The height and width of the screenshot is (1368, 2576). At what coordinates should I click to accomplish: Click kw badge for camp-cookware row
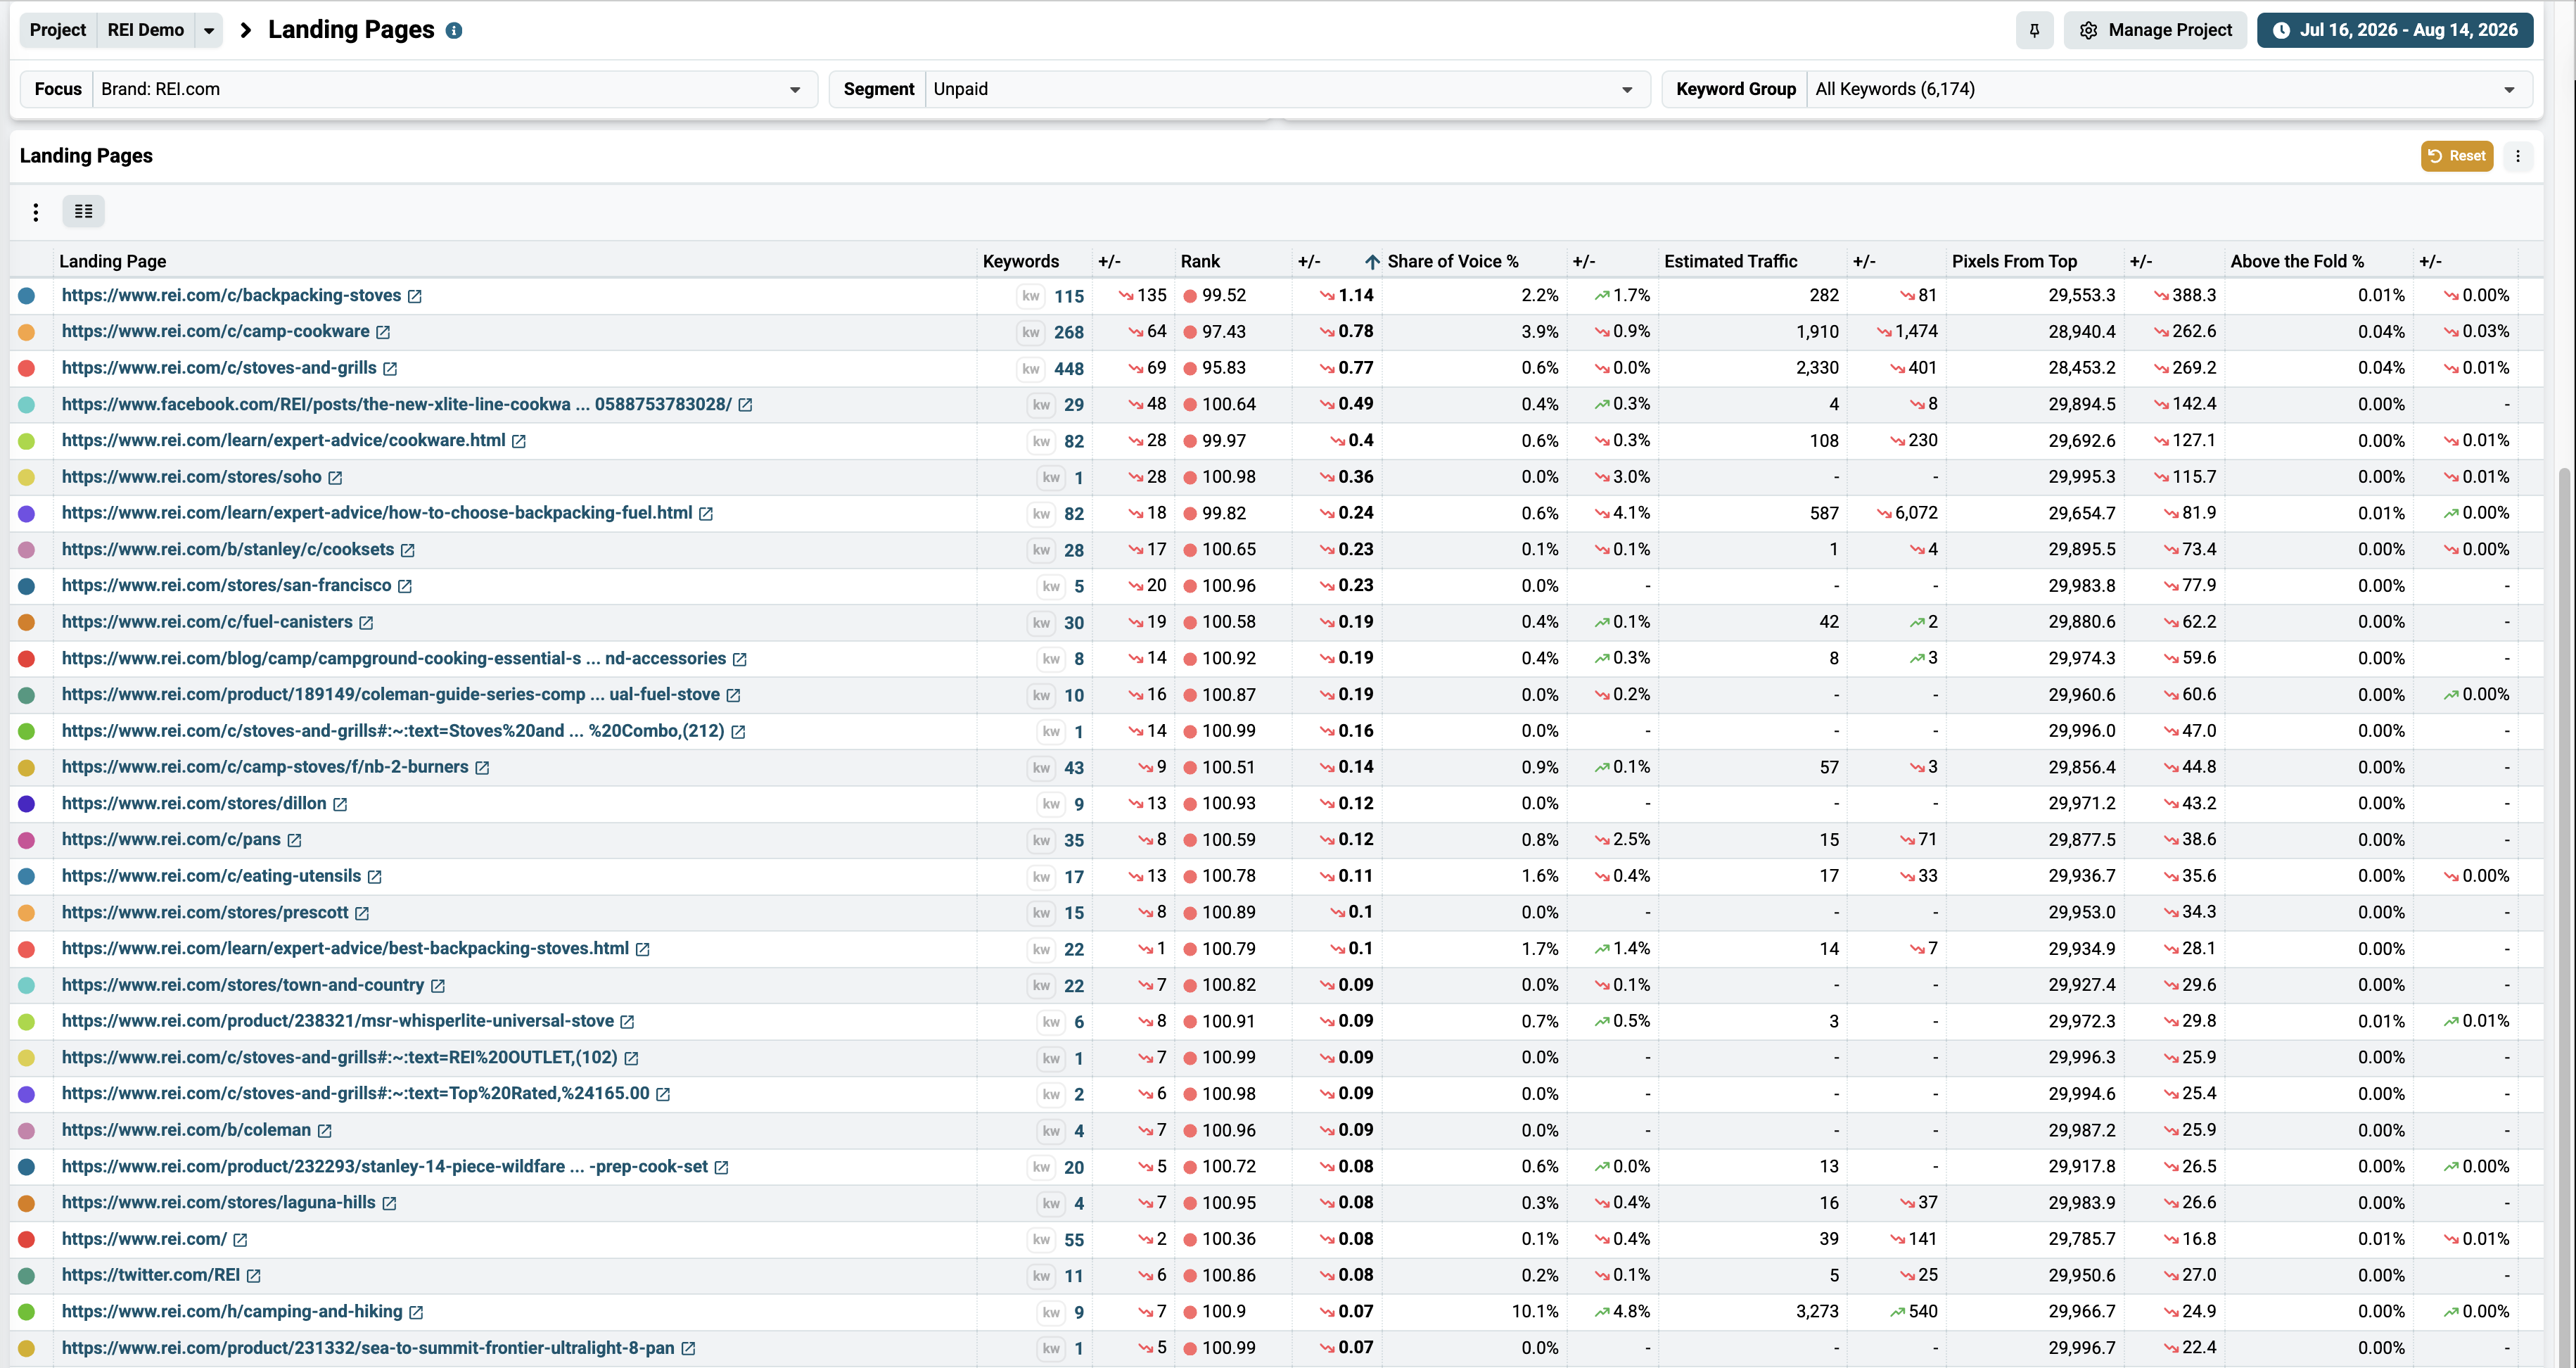[1031, 332]
